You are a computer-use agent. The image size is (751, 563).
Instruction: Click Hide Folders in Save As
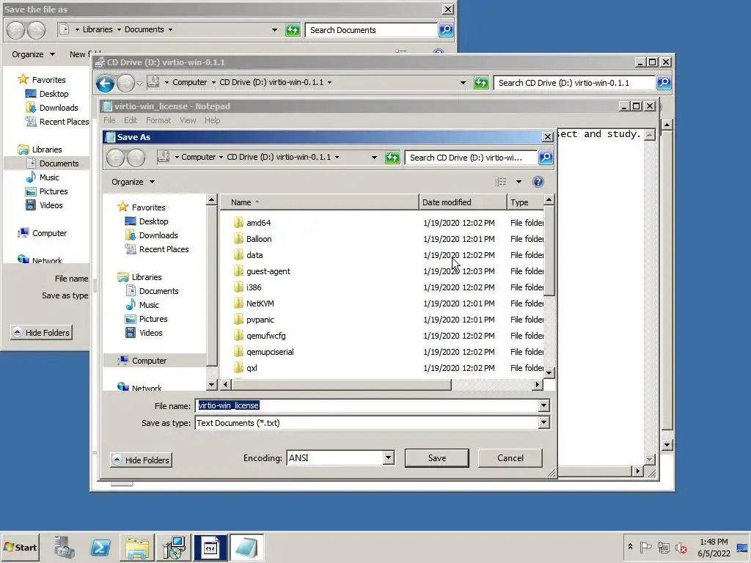tap(141, 460)
